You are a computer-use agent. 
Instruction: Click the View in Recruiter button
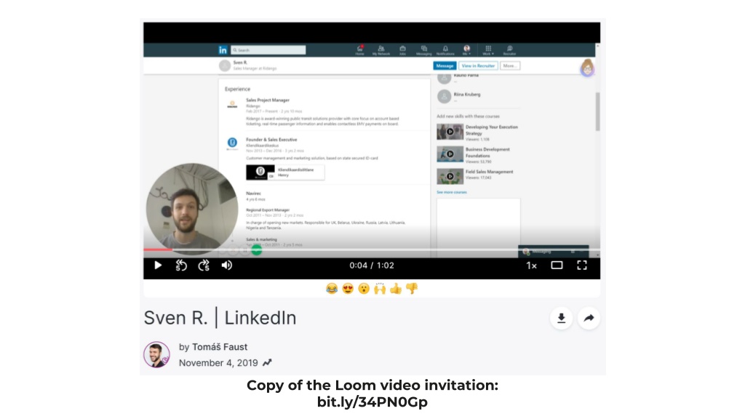click(x=478, y=66)
